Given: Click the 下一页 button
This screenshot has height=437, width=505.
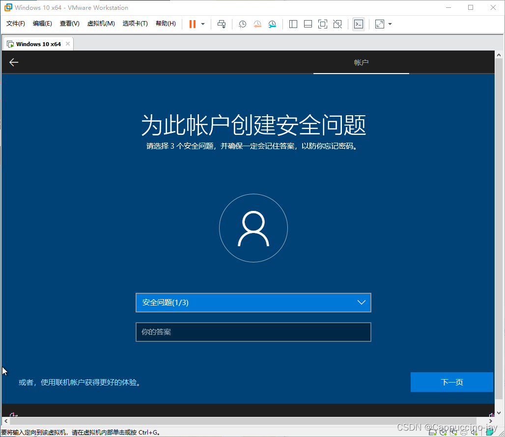Looking at the screenshot, I should point(452,382).
